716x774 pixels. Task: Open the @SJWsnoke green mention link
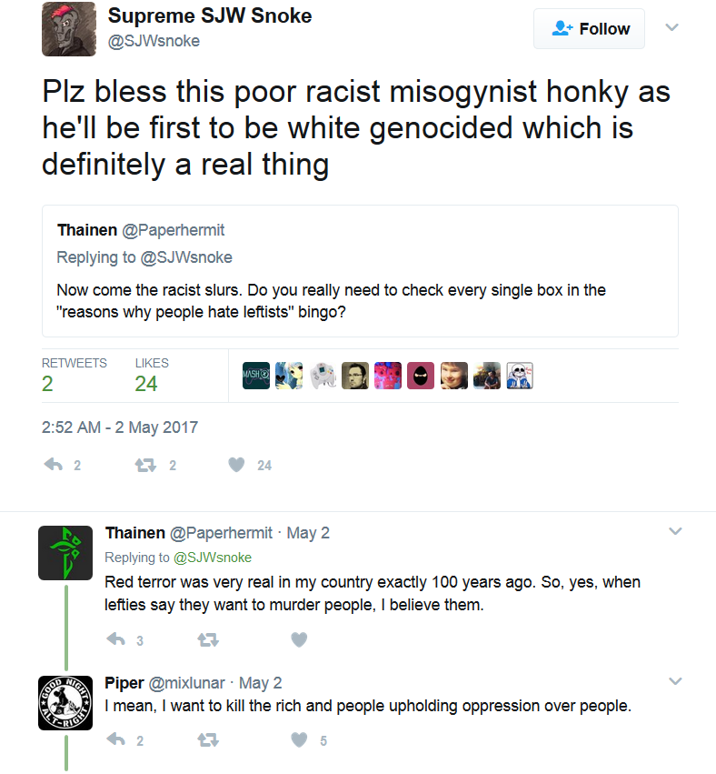(213, 558)
